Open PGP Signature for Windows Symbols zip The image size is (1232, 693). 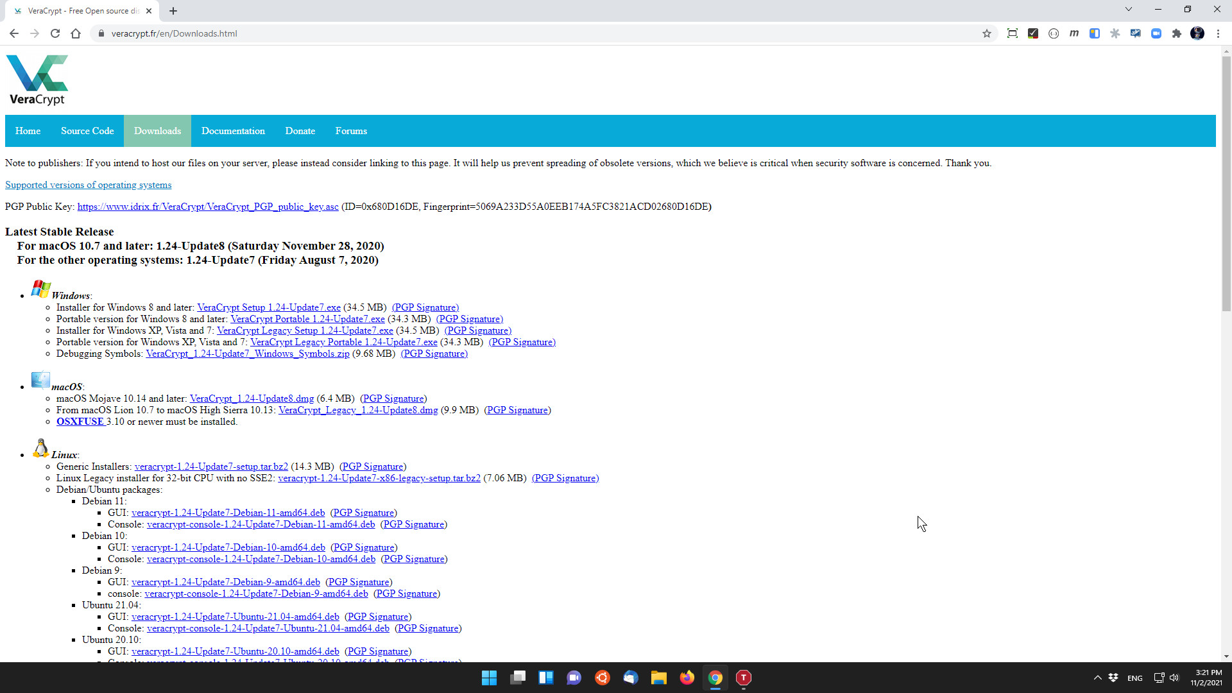coord(434,354)
